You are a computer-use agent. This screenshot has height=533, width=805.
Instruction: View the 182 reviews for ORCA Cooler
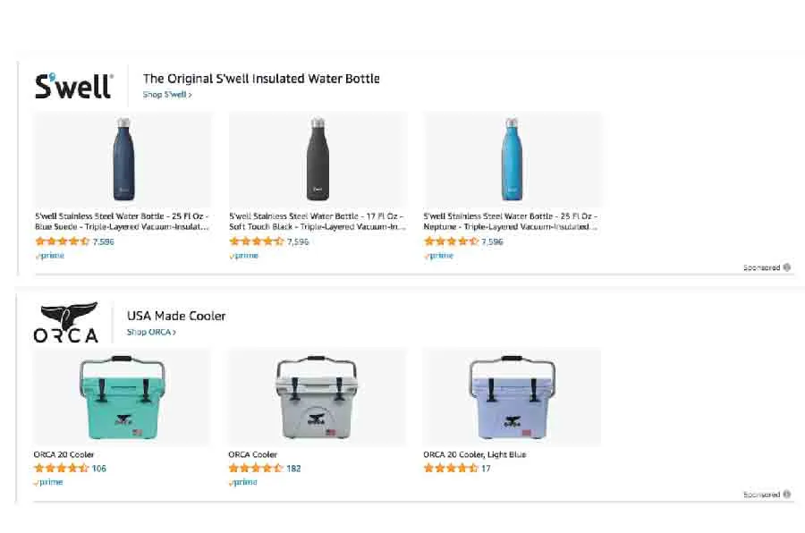293,468
